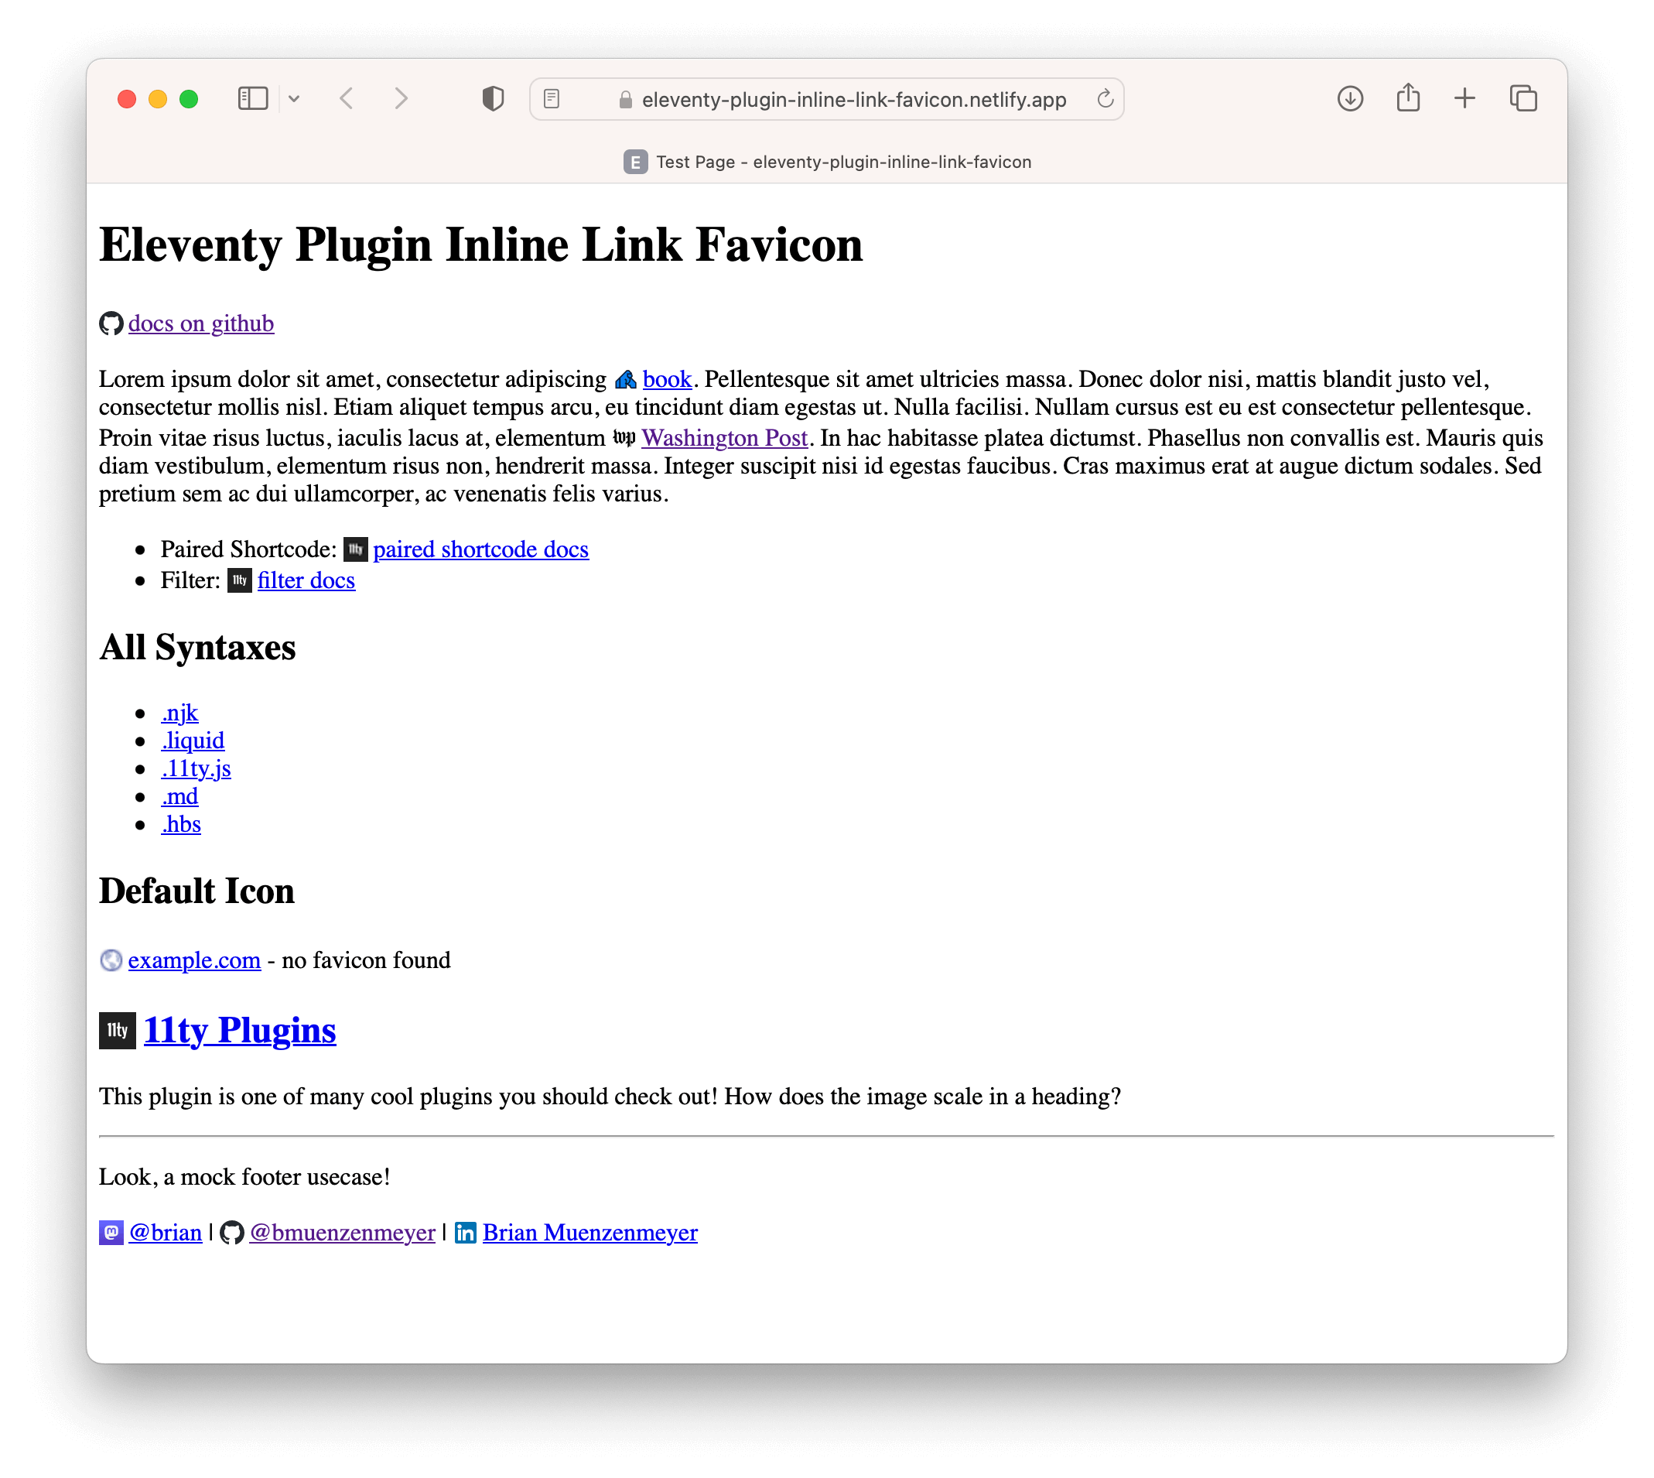Open the docs on github link
Screen dimensions: 1654x1478
click(200, 324)
